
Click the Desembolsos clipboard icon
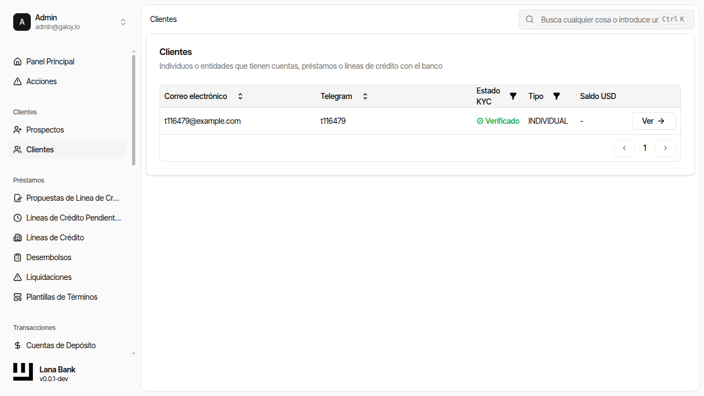[x=18, y=257]
